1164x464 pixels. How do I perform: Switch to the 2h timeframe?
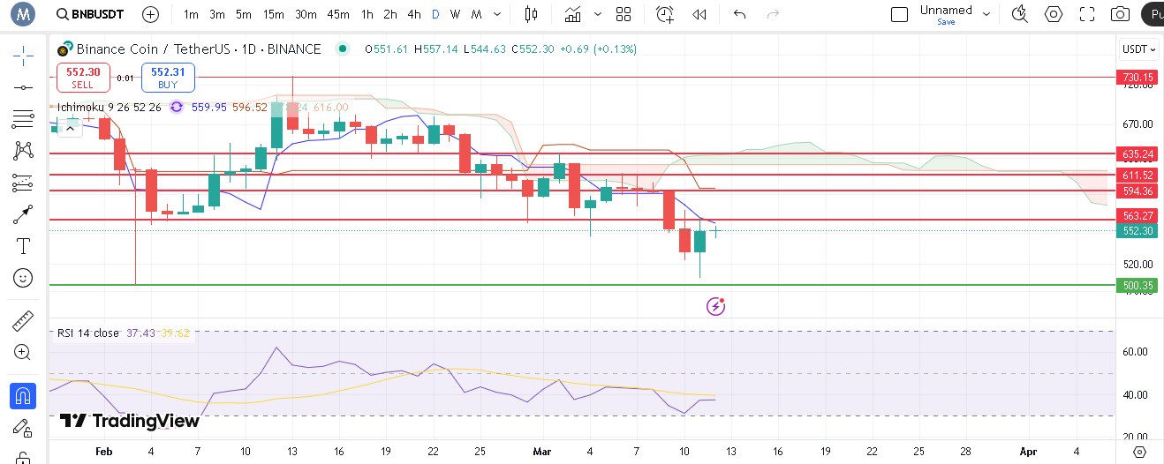[x=390, y=14]
